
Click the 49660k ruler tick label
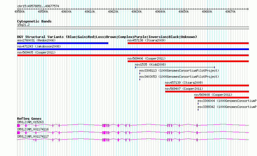point(207,12)
